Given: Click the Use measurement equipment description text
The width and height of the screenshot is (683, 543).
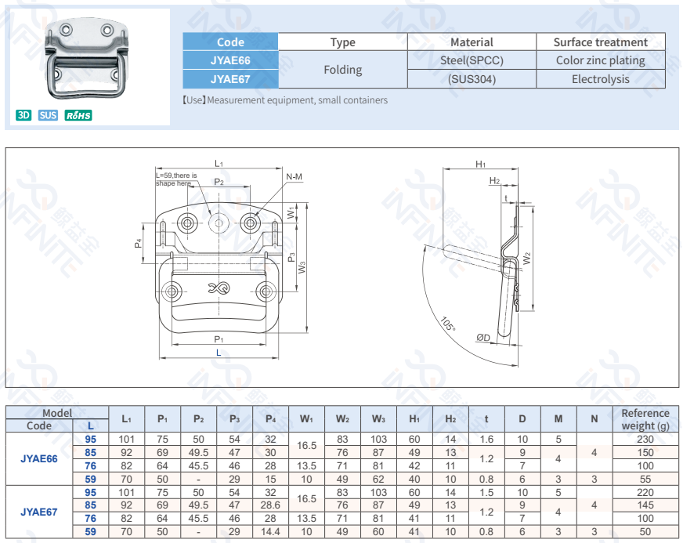Looking at the screenshot, I should pyautogui.click(x=285, y=100).
